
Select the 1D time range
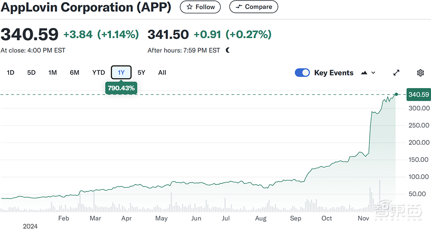click(x=10, y=73)
